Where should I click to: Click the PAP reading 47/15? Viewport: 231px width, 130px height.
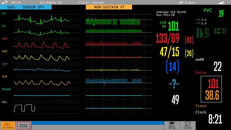point(169,52)
